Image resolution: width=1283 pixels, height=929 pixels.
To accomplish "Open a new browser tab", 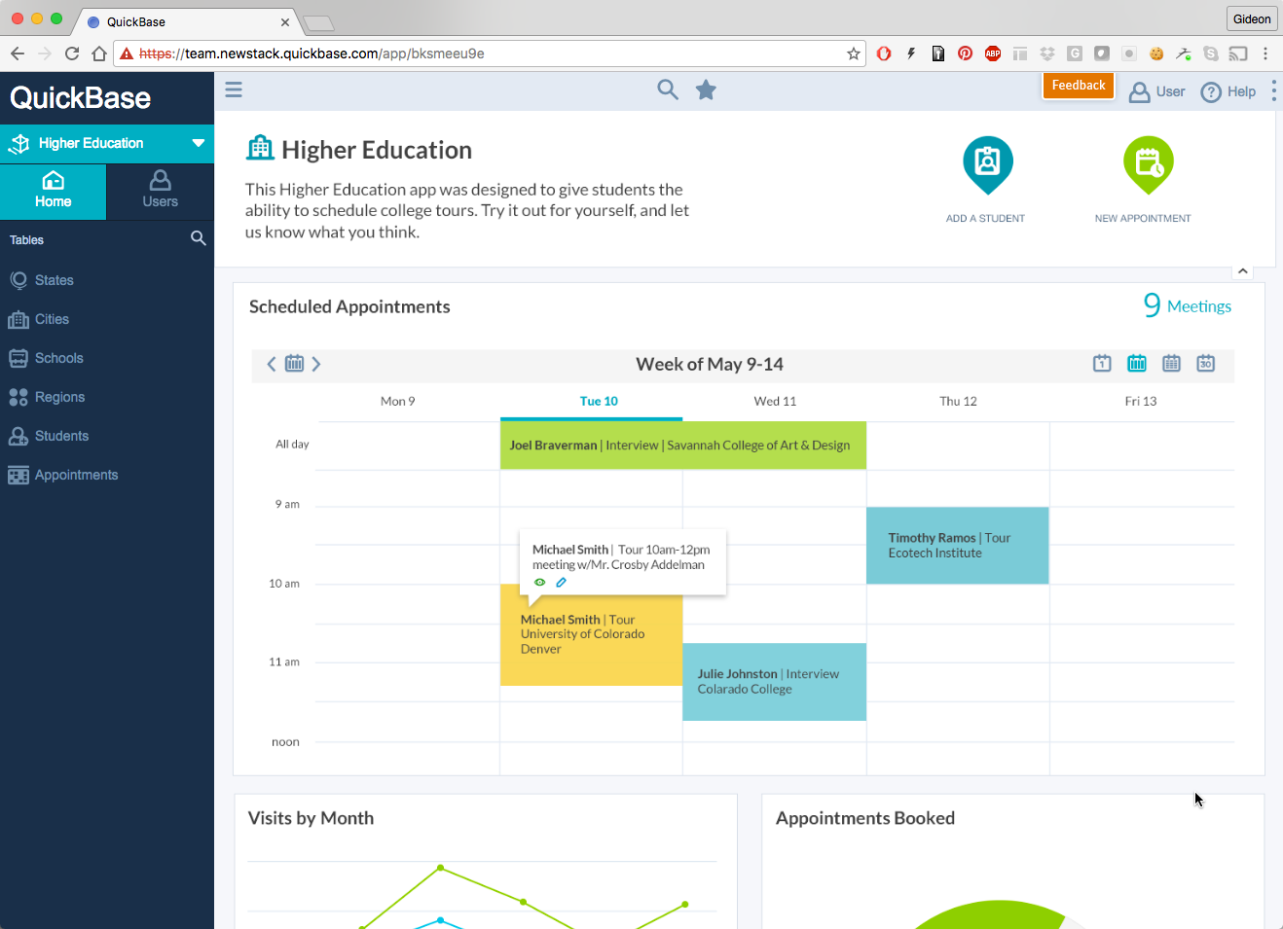I will tap(318, 22).
